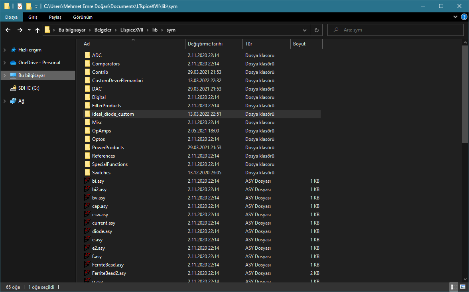Open the Giriş ribbon tab
This screenshot has width=469, height=292.
(x=33, y=17)
